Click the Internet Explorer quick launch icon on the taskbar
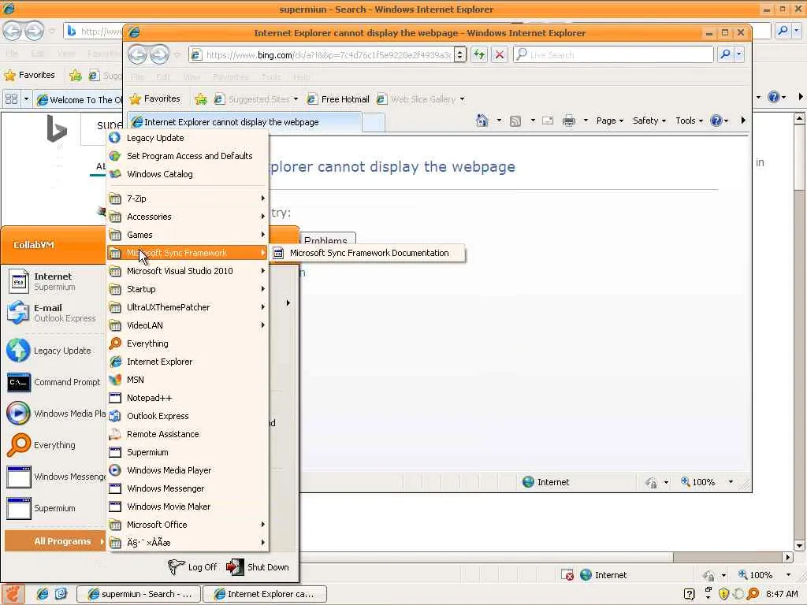The height and width of the screenshot is (605, 807). (43, 594)
